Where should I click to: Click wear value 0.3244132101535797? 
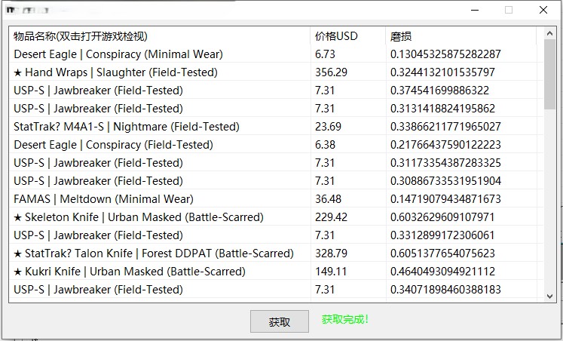(442, 72)
